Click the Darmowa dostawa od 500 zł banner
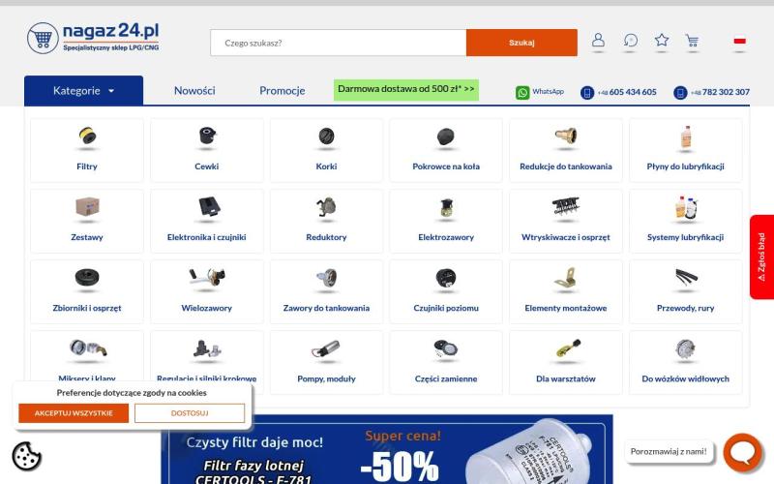774x484 pixels. (x=406, y=89)
